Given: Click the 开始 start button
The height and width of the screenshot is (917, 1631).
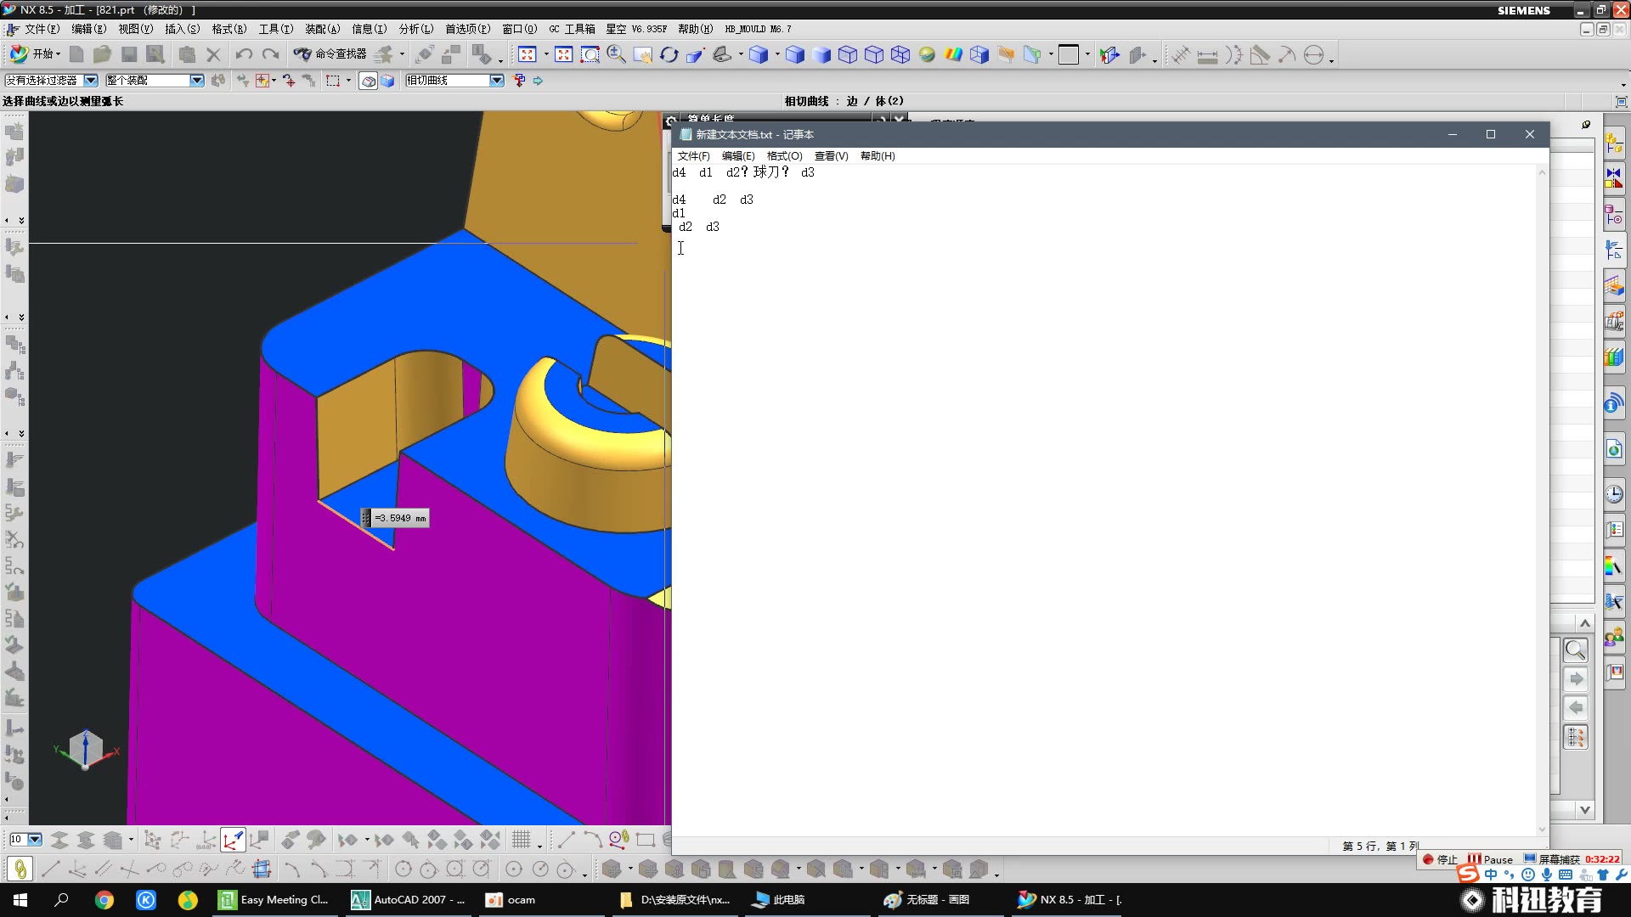Looking at the screenshot, I should 34,54.
